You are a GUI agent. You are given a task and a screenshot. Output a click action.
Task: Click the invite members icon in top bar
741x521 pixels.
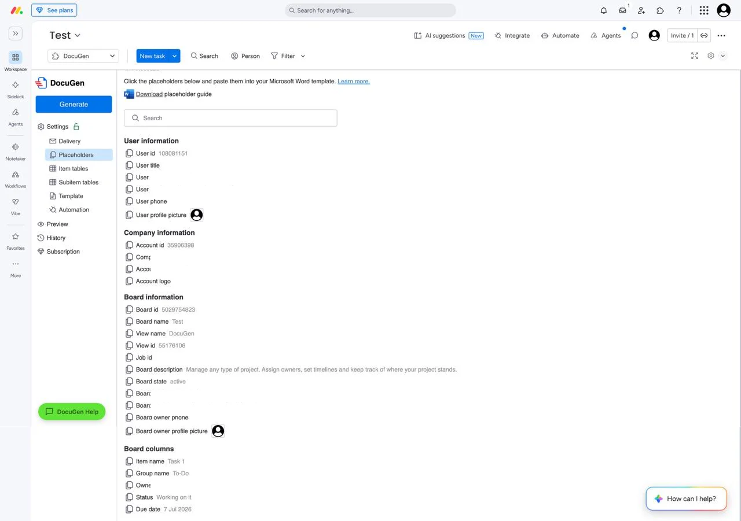click(x=641, y=10)
